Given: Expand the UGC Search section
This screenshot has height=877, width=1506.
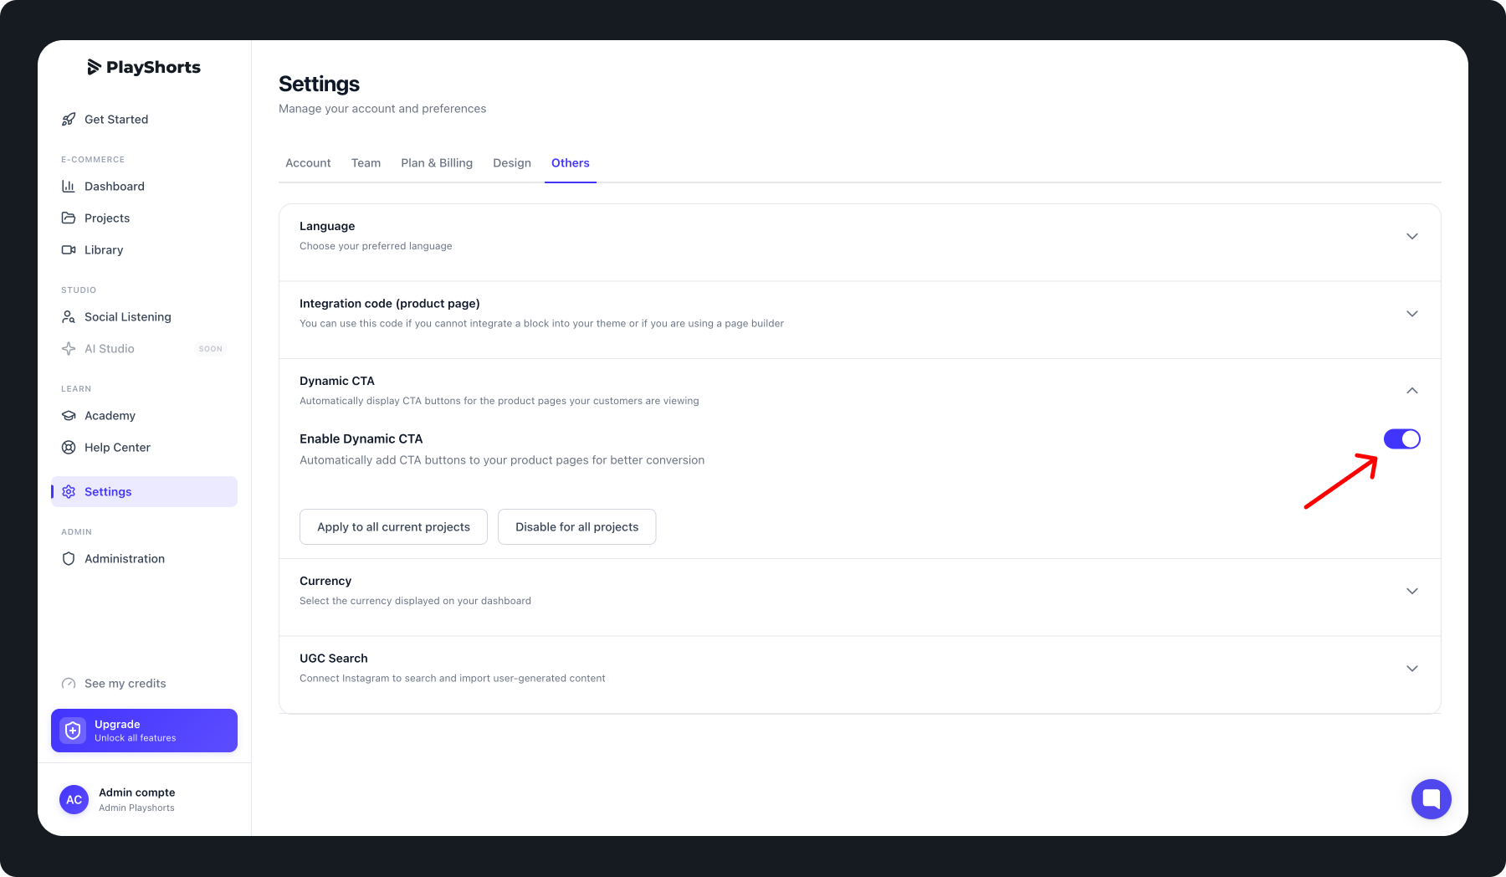Looking at the screenshot, I should [1411, 669].
